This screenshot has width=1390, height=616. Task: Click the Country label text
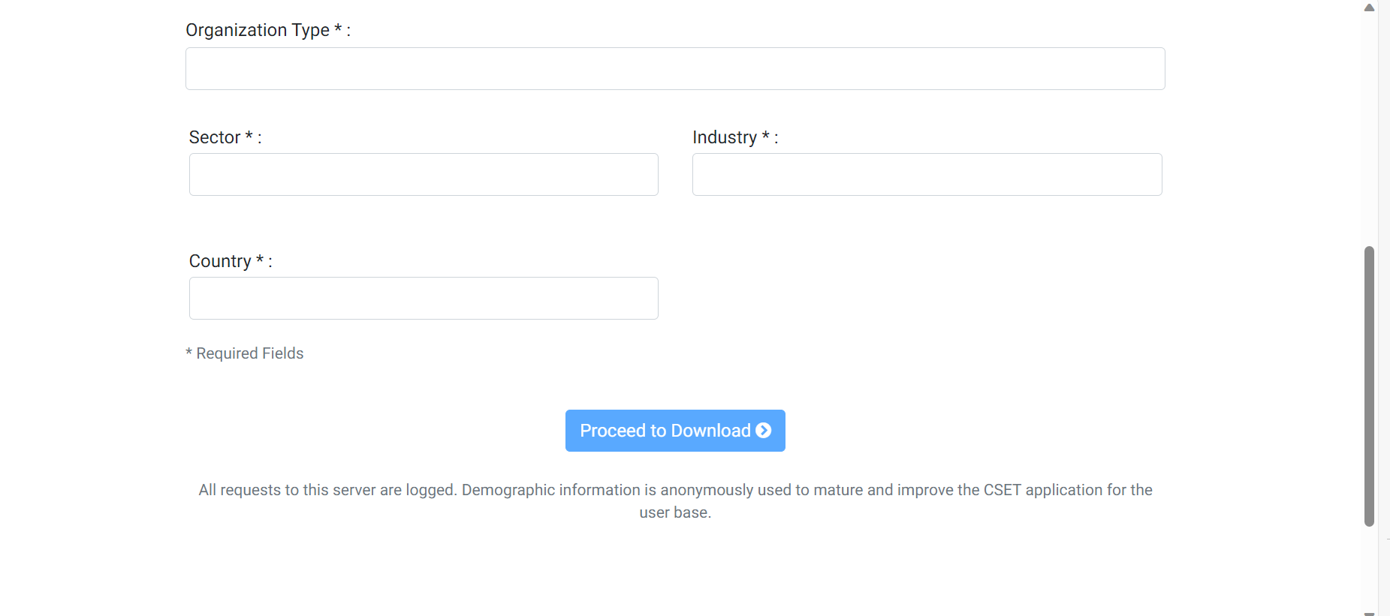coord(220,261)
